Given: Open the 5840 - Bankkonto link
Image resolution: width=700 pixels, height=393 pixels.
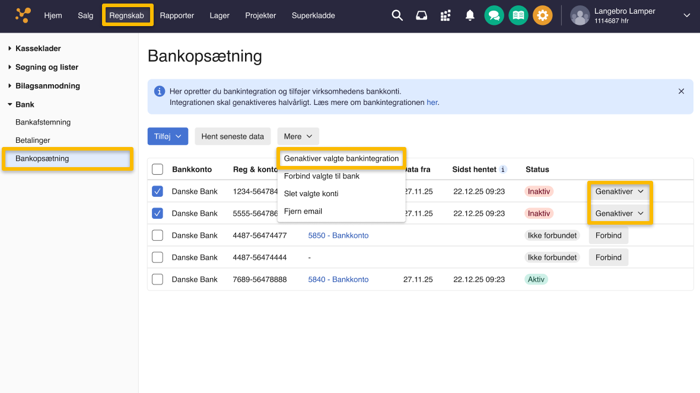Looking at the screenshot, I should pyautogui.click(x=338, y=279).
